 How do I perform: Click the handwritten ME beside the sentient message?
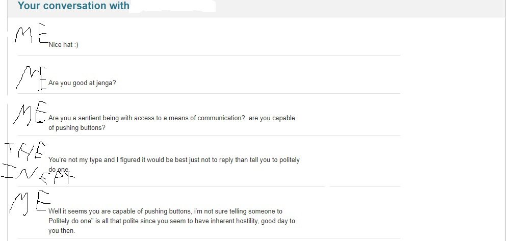pos(30,114)
